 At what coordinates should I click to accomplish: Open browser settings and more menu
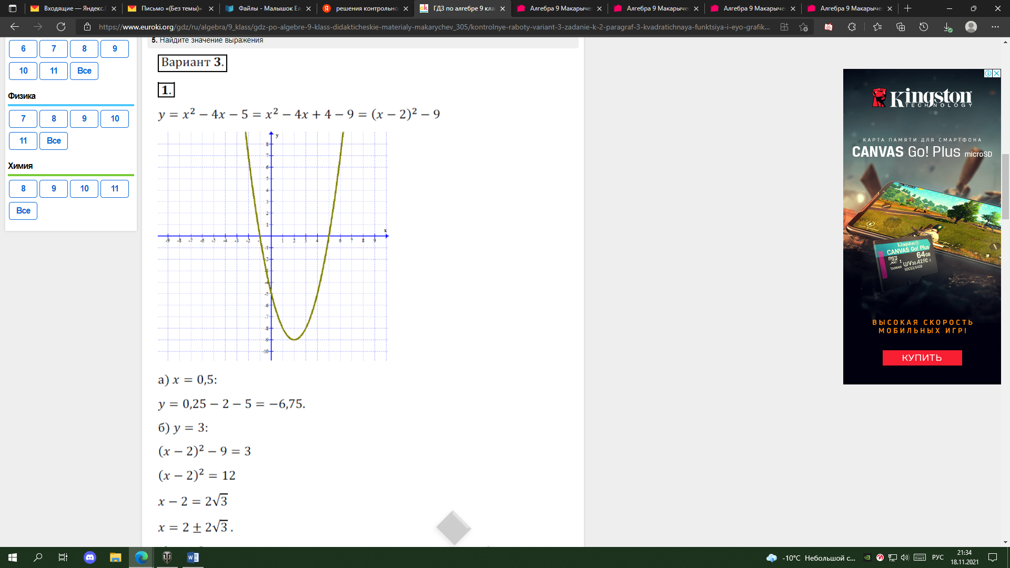coord(995,27)
